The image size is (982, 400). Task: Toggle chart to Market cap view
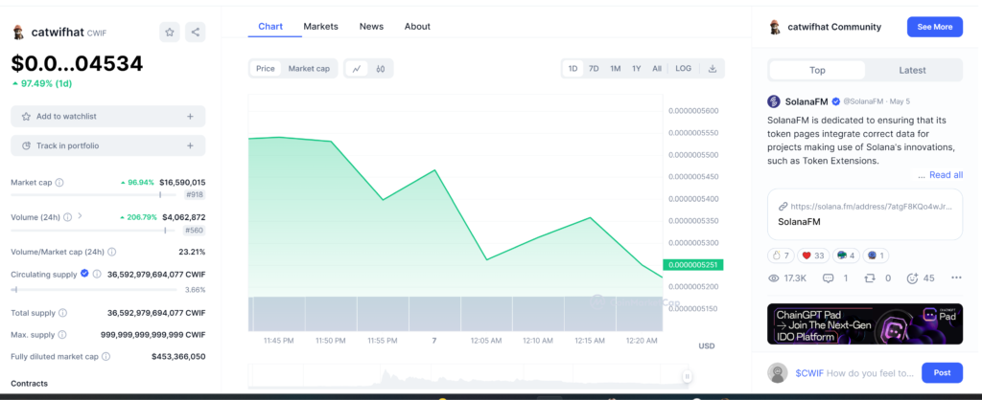(309, 69)
